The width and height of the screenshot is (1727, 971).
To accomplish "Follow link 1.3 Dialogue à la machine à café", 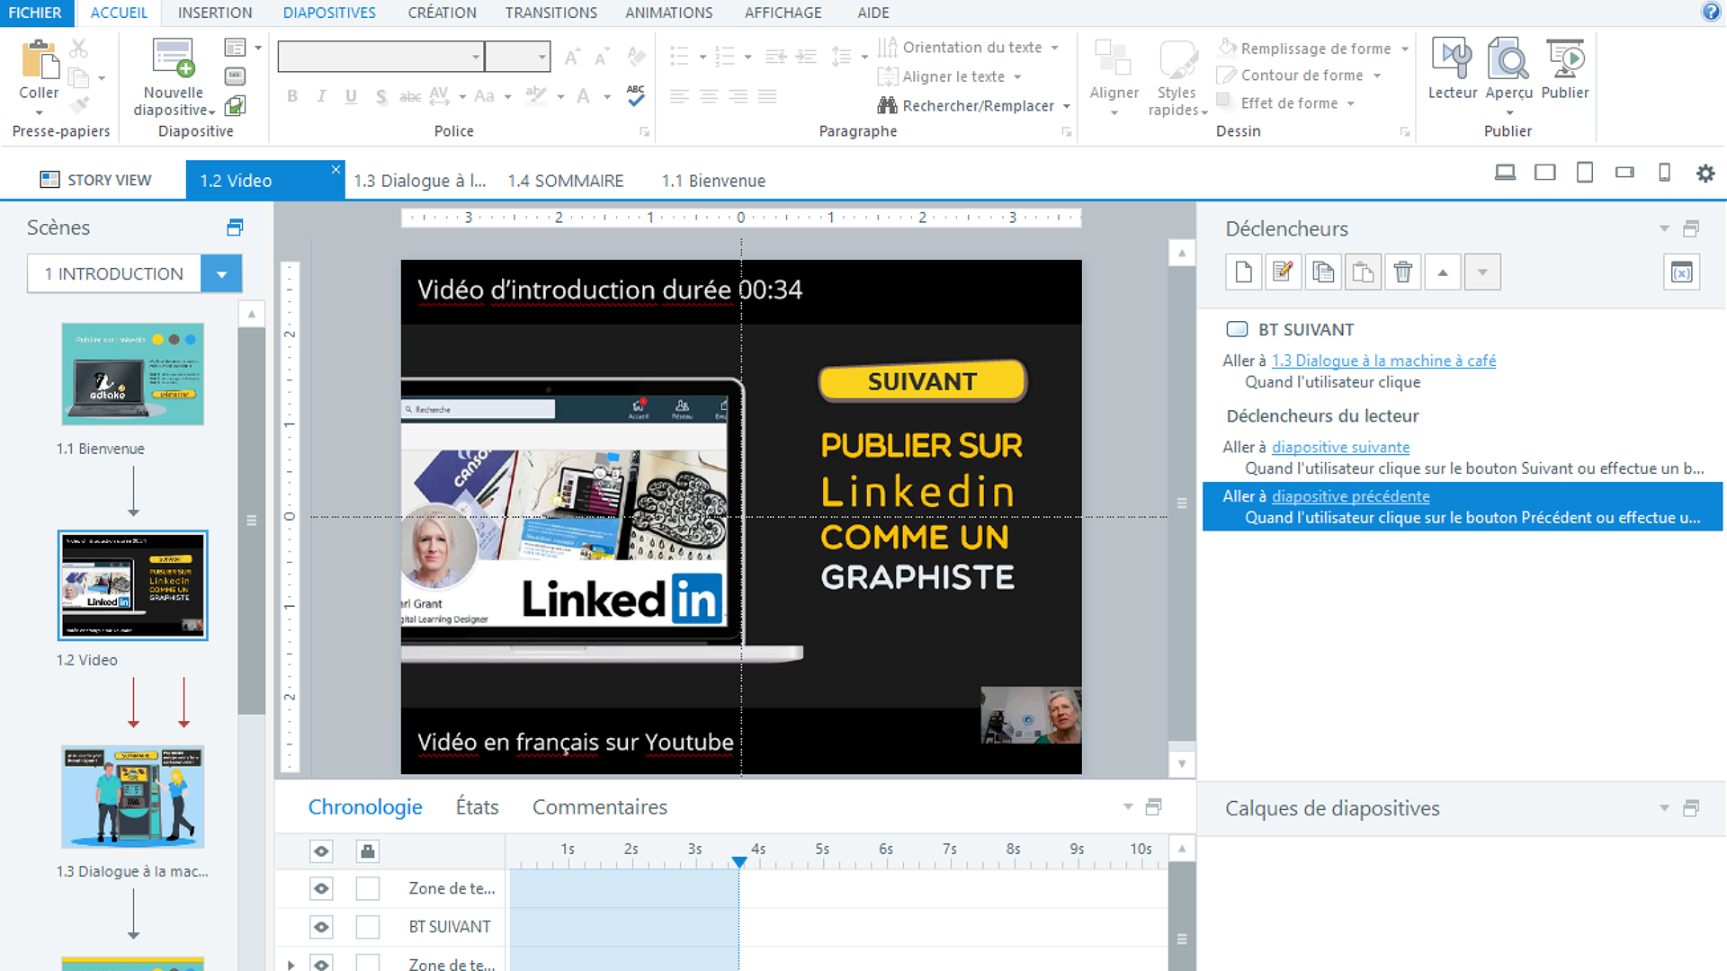I will [1383, 361].
